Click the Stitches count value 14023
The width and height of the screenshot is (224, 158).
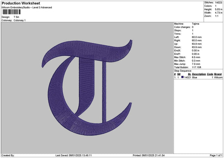(x=219, y=3)
